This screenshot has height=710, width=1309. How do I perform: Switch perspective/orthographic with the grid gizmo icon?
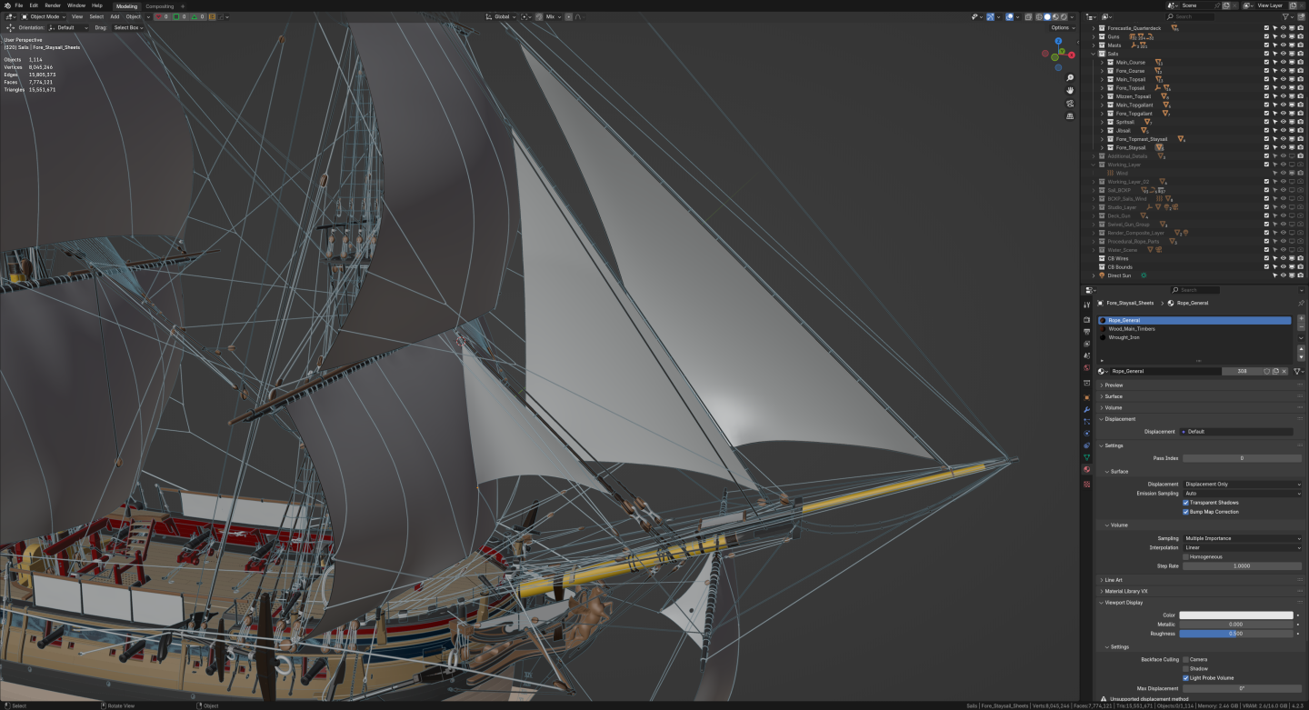tap(1071, 116)
